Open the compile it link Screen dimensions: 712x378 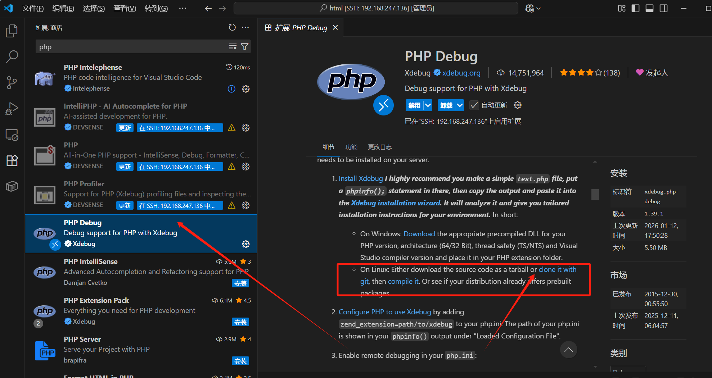(403, 281)
